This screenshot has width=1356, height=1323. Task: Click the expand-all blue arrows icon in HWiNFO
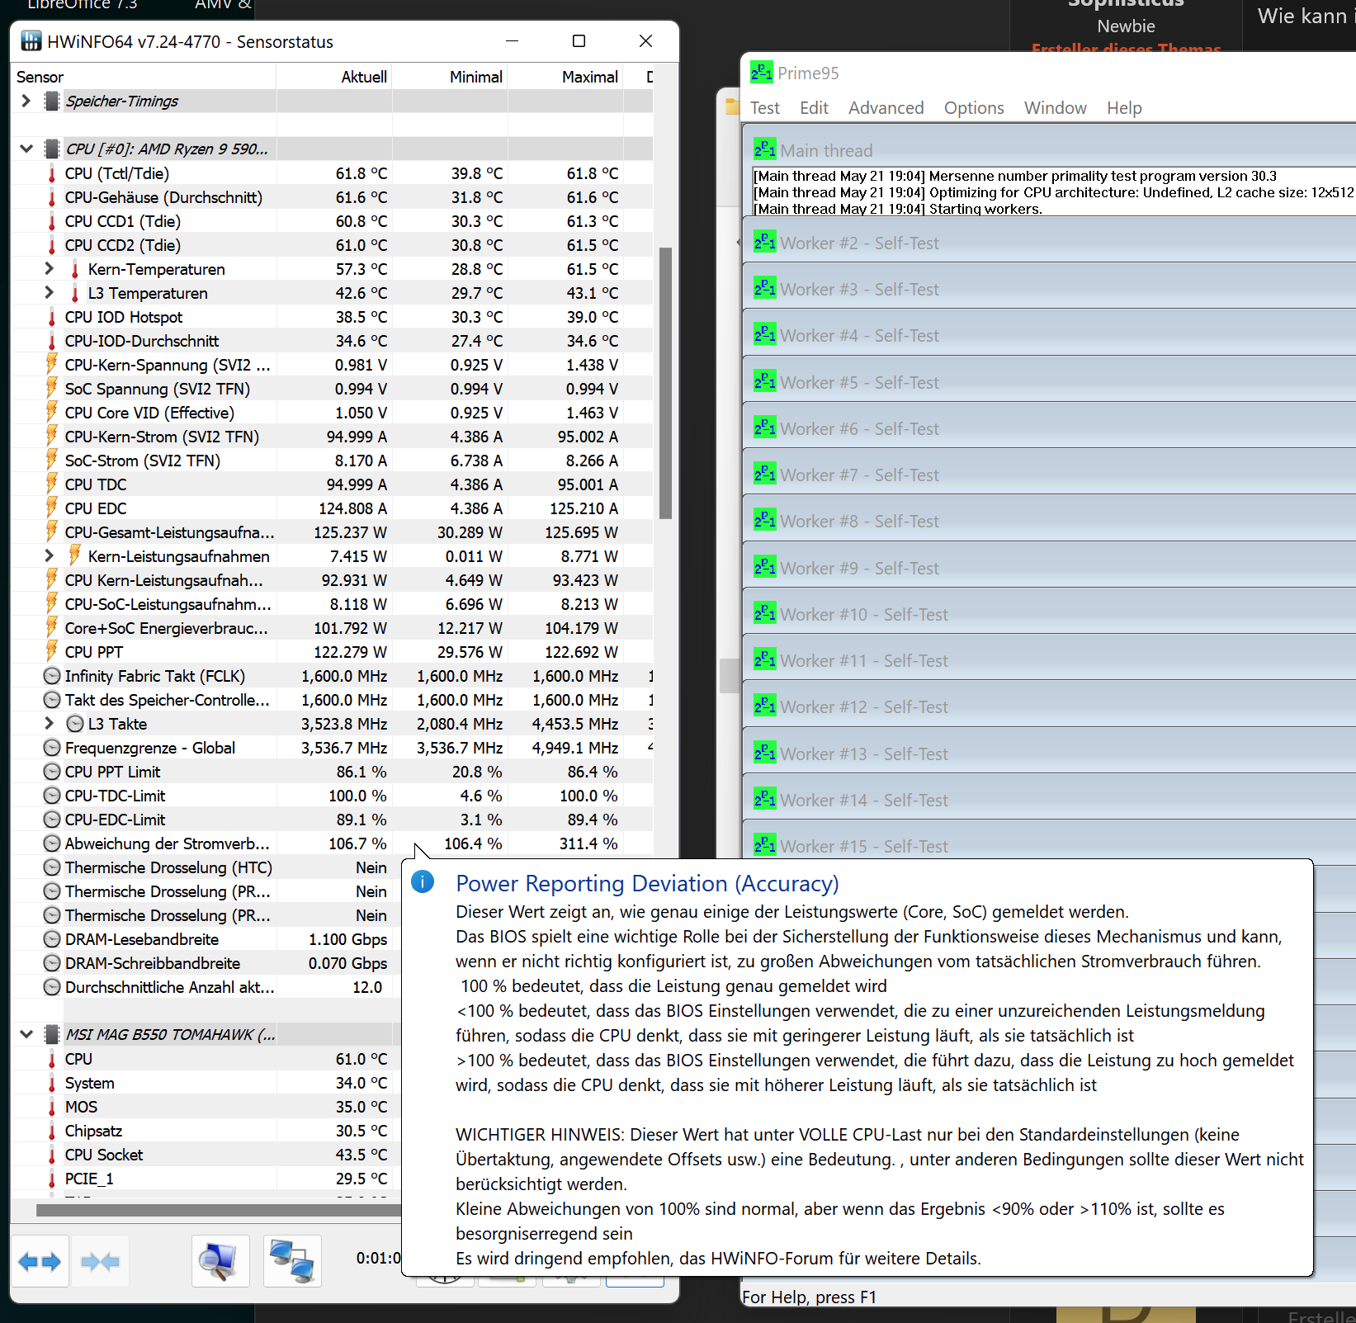click(x=40, y=1260)
